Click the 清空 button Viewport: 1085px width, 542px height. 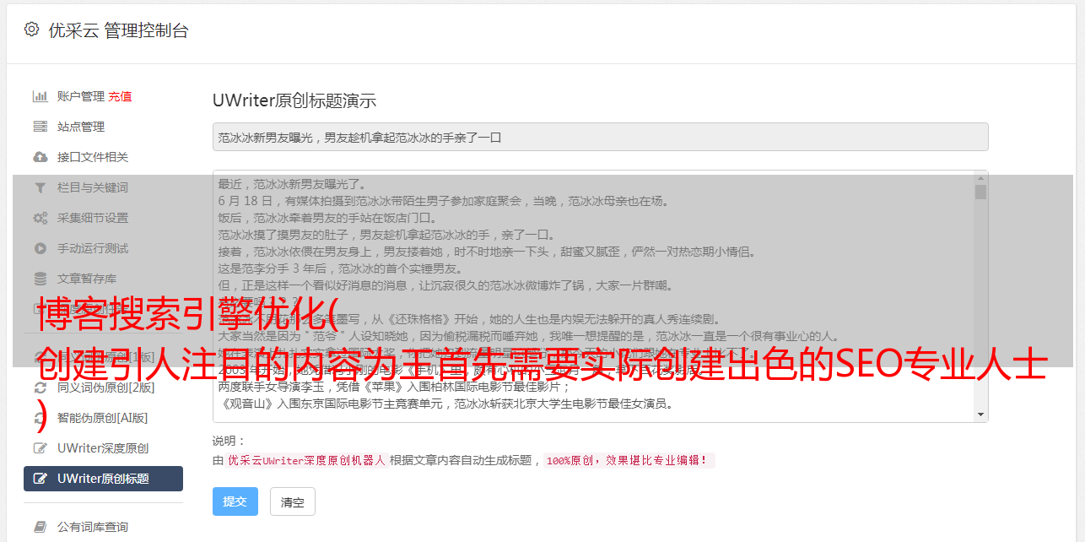[x=293, y=501]
